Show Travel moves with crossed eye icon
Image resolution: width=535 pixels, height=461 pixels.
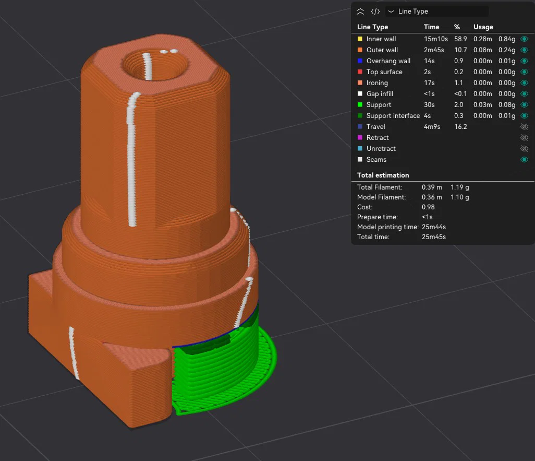click(x=524, y=127)
